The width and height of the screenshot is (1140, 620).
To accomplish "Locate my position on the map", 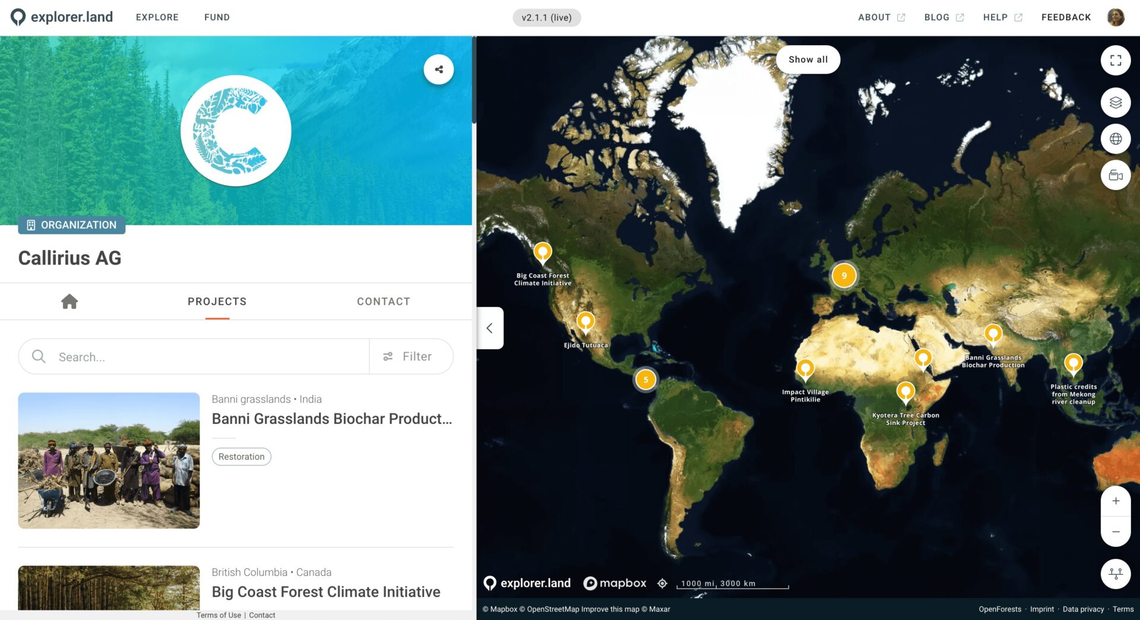I will (662, 584).
